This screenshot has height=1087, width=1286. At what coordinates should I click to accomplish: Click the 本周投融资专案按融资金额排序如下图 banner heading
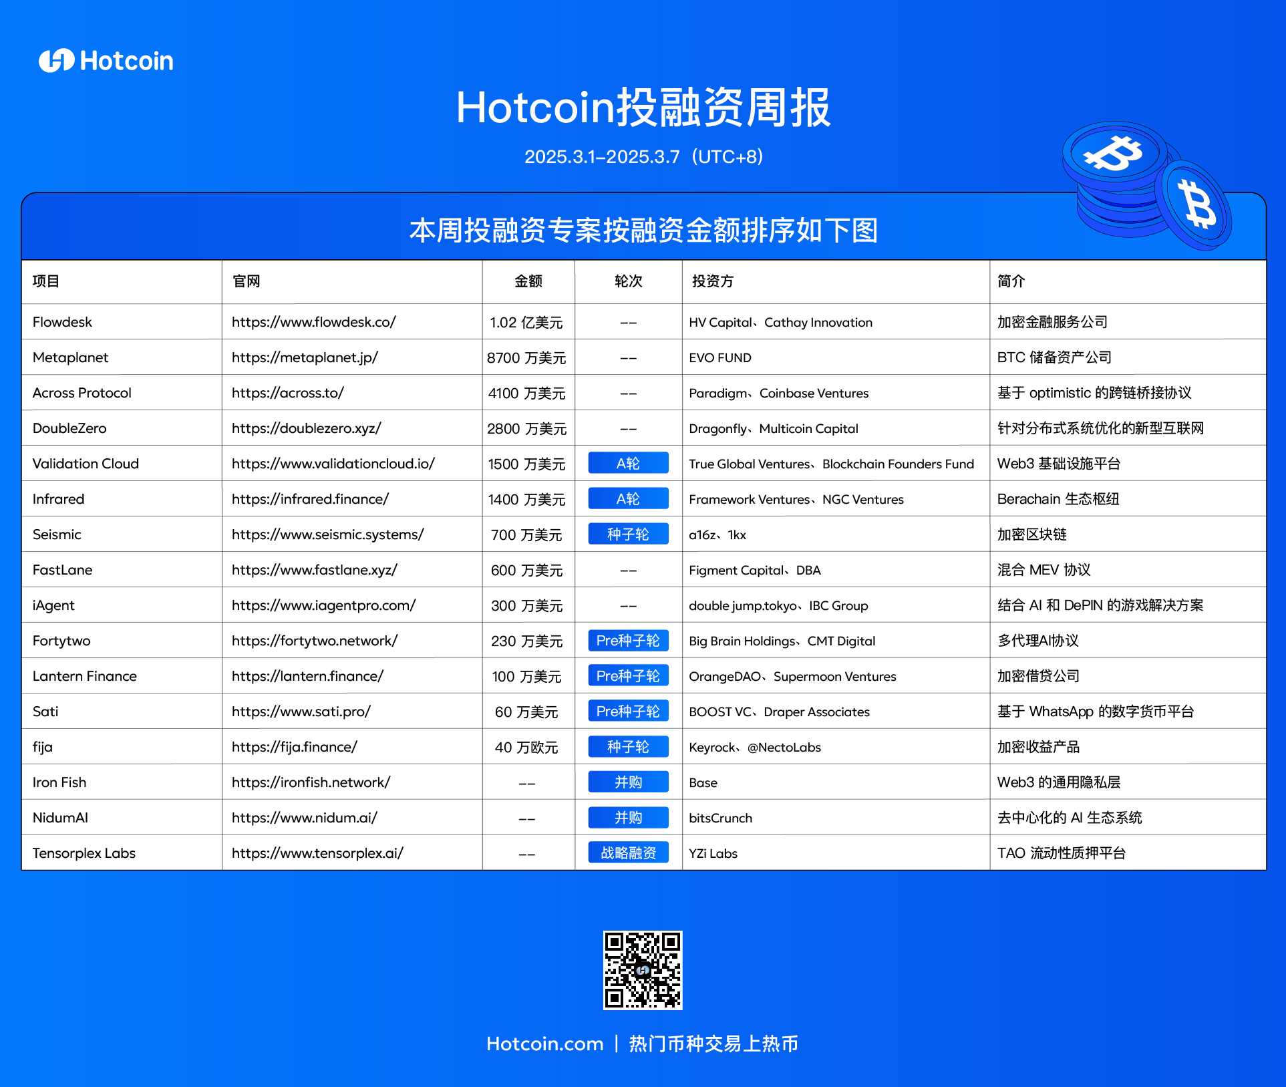(643, 230)
